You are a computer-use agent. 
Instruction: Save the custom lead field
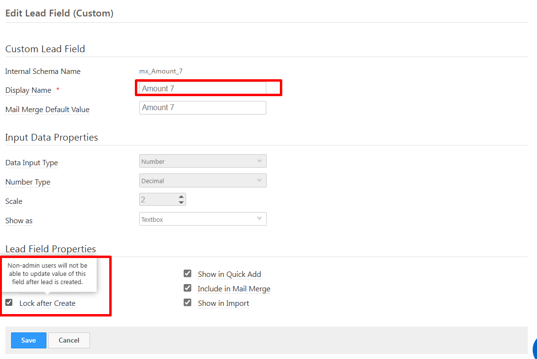[x=29, y=340]
